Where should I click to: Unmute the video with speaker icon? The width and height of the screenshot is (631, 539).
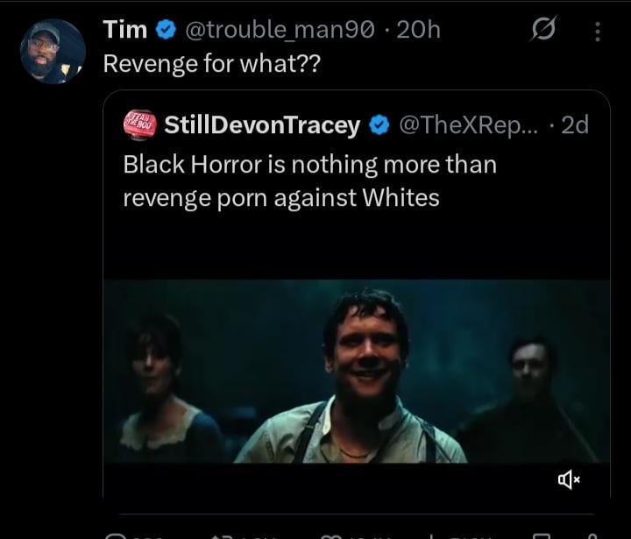[x=568, y=479]
